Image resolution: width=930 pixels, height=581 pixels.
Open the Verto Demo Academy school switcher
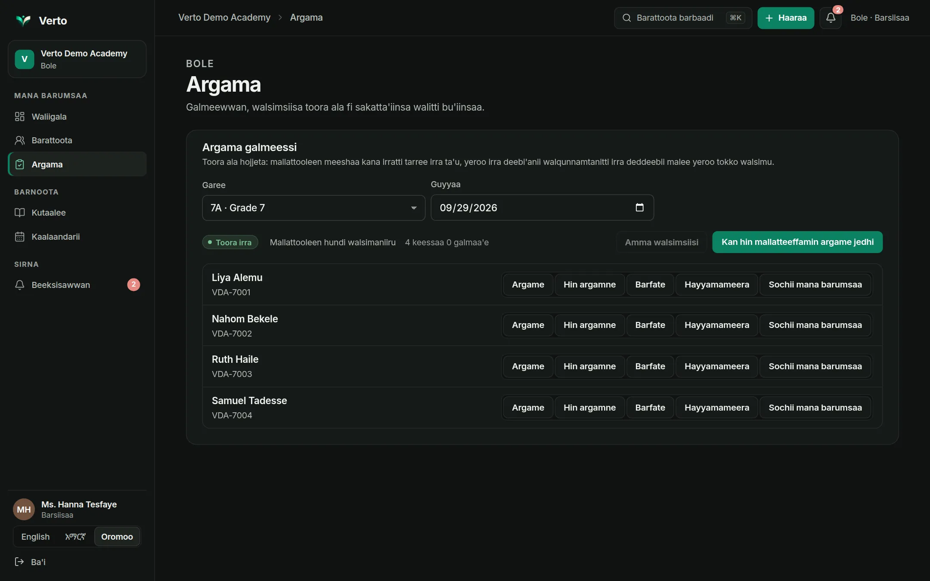77,59
